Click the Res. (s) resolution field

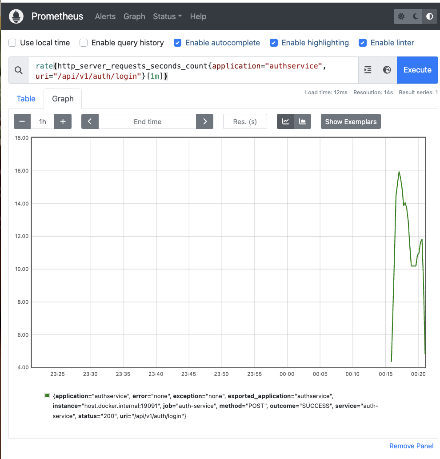coord(245,121)
